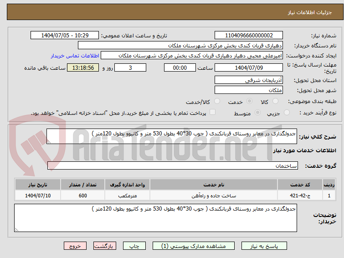Click the deadline date field 1404/07/09

click(x=249, y=67)
